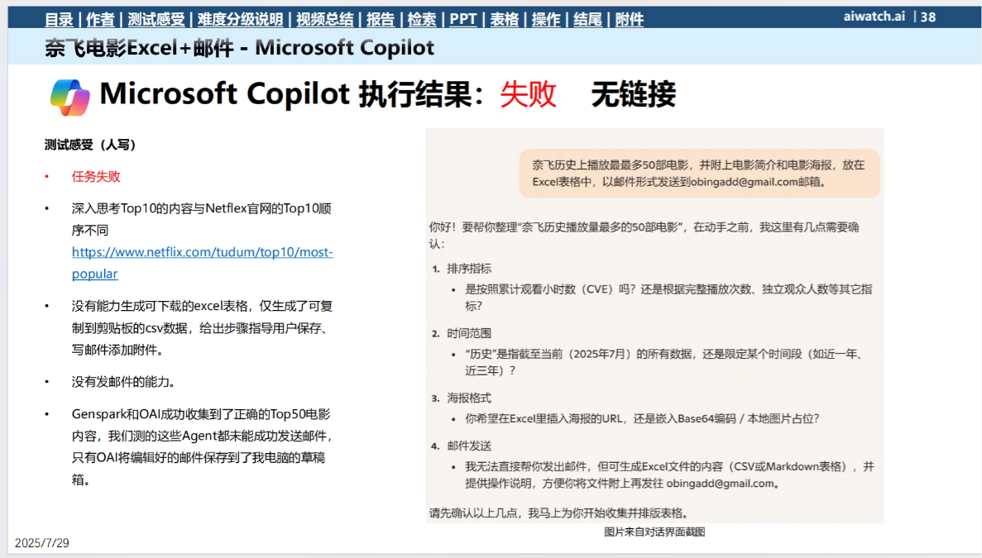Select the 附件 navigation link
The width and height of the screenshot is (982, 558).
click(x=630, y=19)
